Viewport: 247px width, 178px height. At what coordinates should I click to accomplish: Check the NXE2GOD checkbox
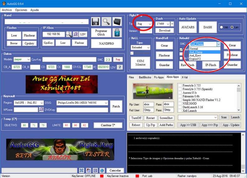coord(180,103)
